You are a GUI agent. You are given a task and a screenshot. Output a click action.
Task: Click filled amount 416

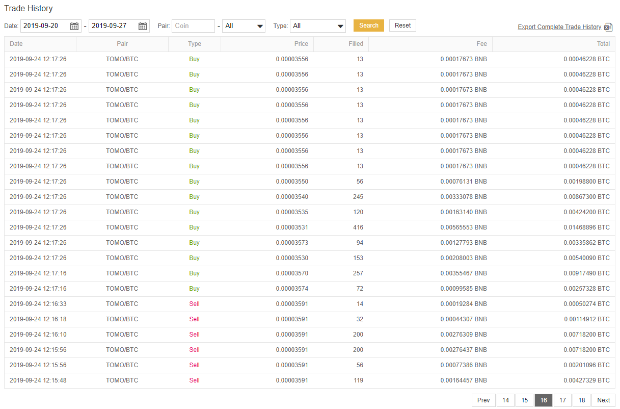tap(358, 227)
